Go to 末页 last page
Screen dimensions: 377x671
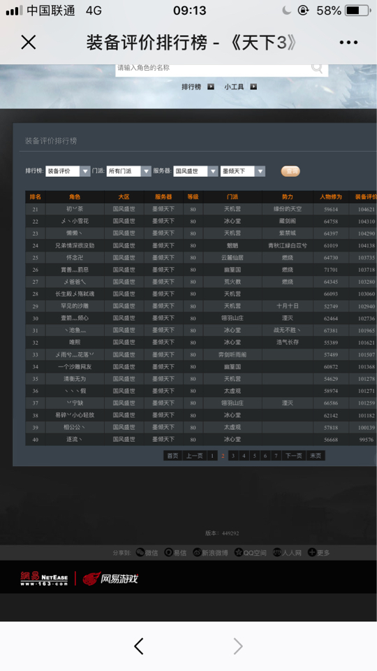tap(316, 456)
